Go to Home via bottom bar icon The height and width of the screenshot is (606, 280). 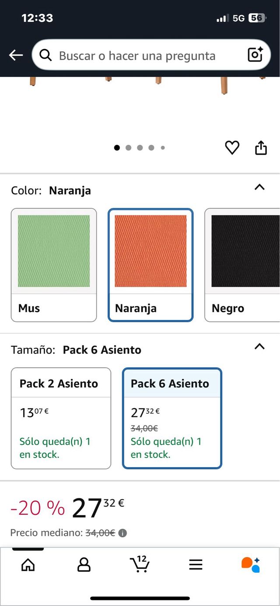(x=28, y=565)
